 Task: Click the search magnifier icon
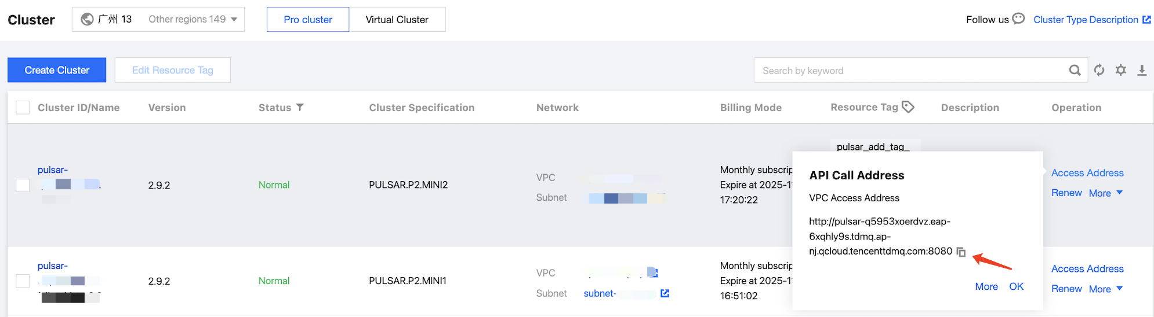coord(1075,71)
